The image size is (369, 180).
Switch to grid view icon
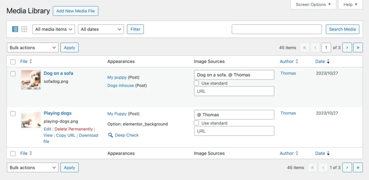click(24, 29)
